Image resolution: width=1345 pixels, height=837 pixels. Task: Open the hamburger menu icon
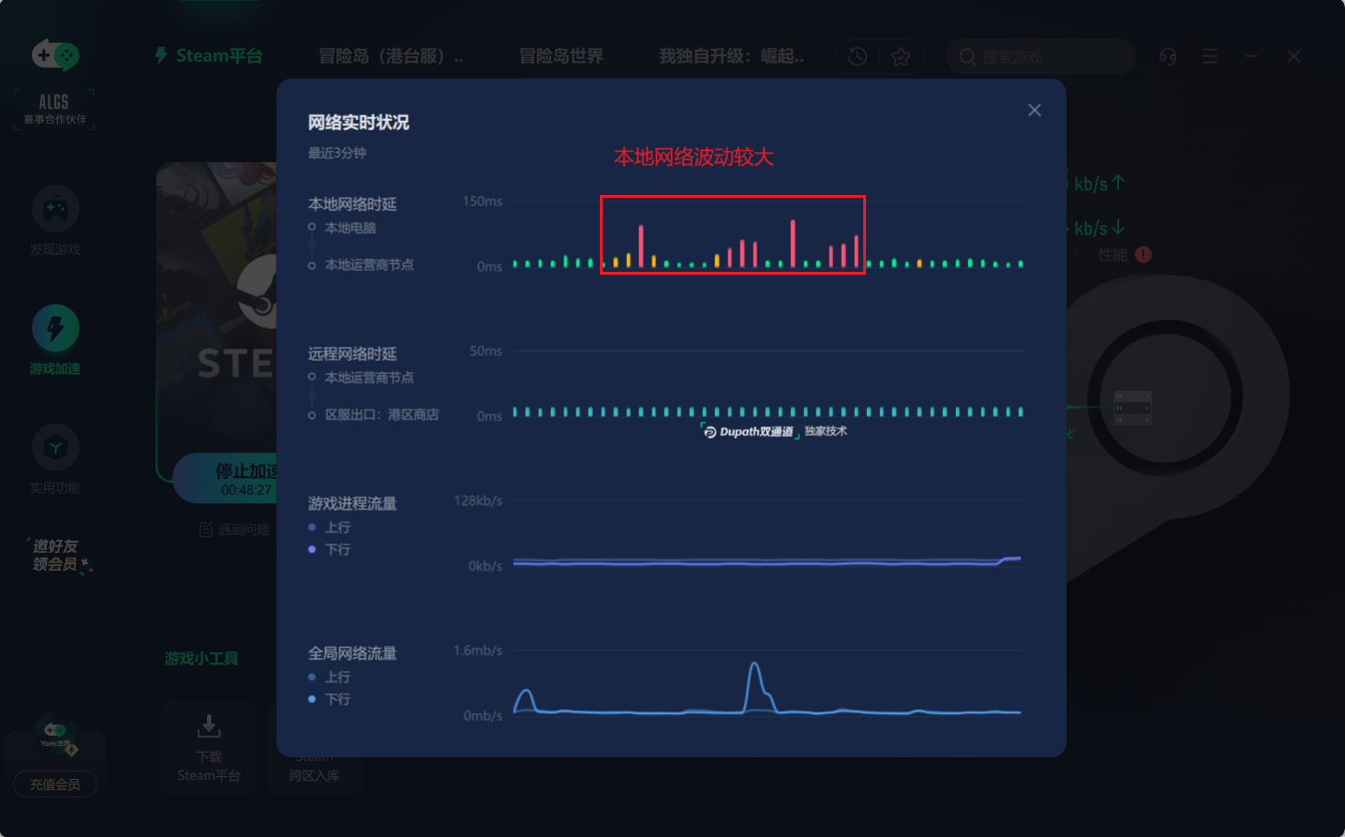point(1210,57)
